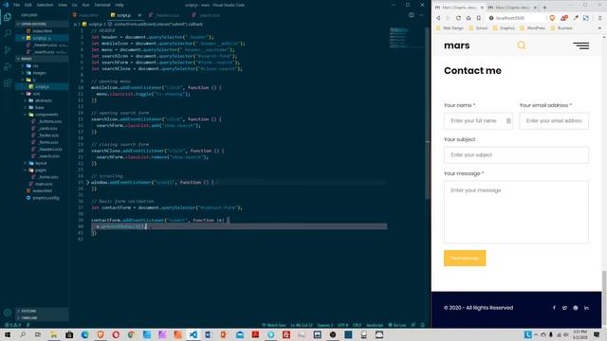
Task: Click the Enter your email address field
Action: [554, 121]
